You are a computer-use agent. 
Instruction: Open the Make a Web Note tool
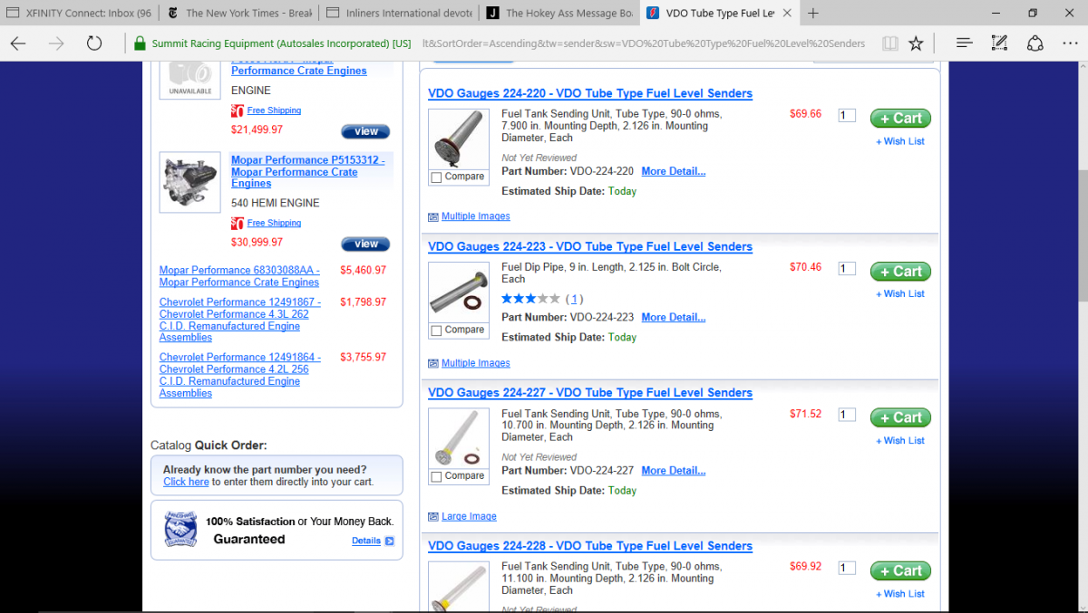[999, 43]
